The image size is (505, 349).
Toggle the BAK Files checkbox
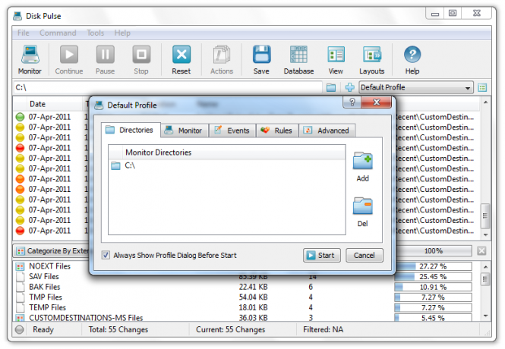(21, 287)
